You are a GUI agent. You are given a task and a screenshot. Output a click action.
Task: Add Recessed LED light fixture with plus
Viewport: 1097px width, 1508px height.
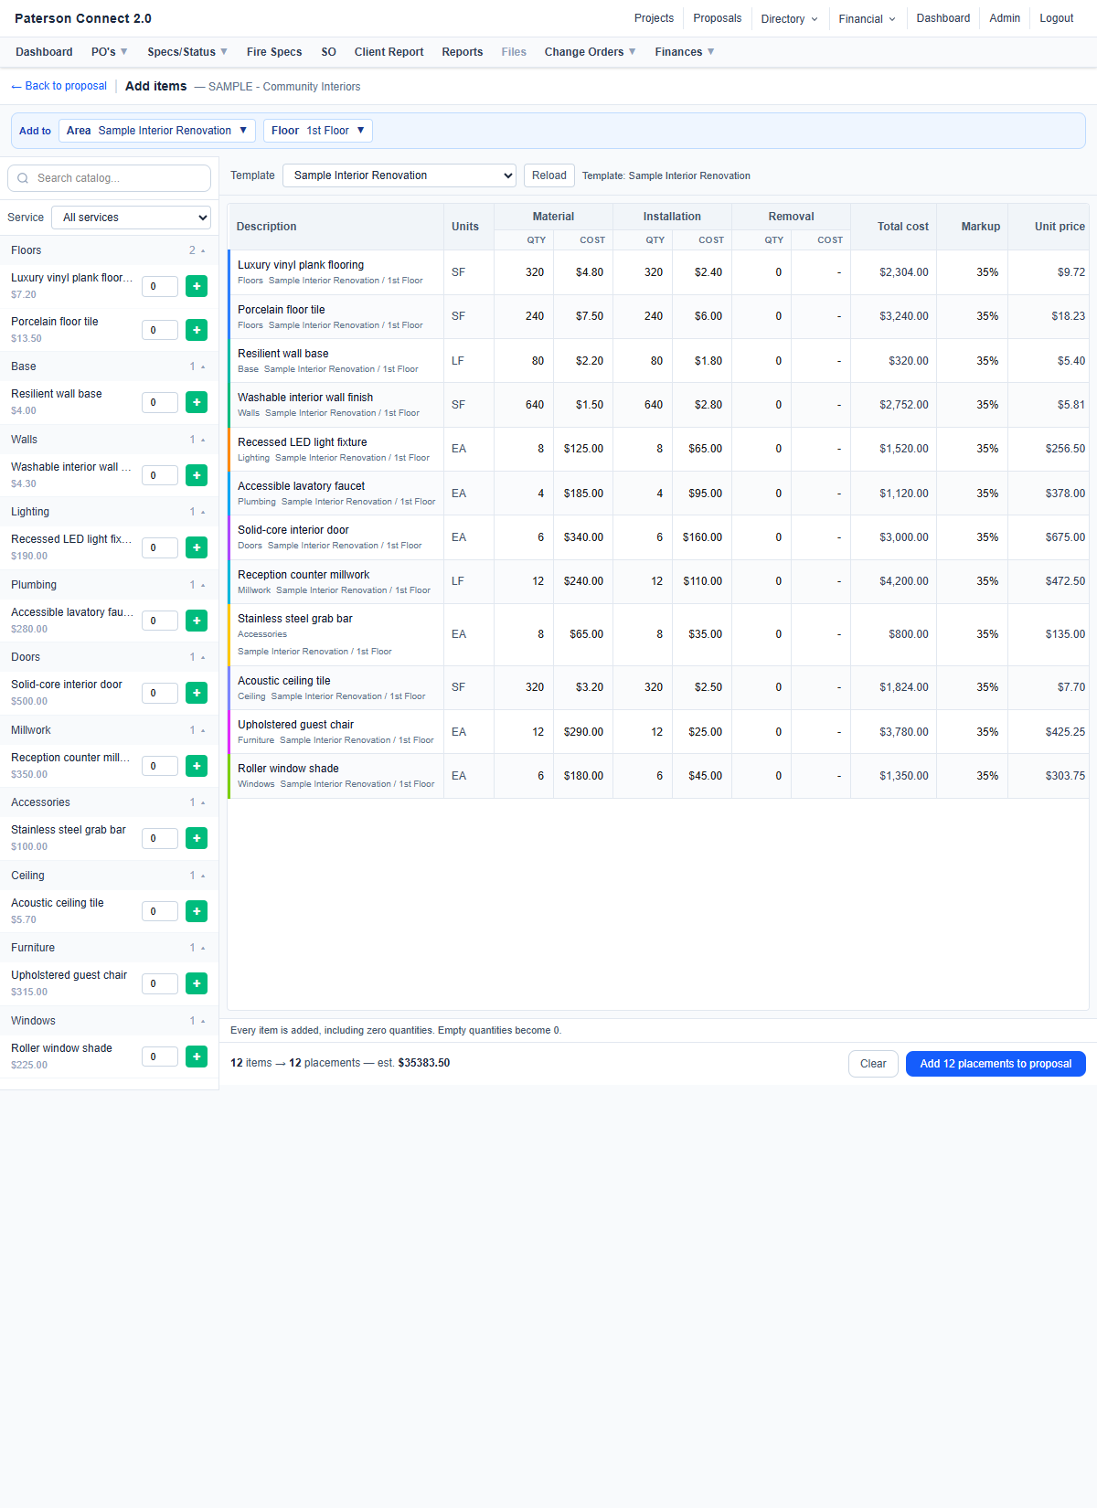click(197, 547)
